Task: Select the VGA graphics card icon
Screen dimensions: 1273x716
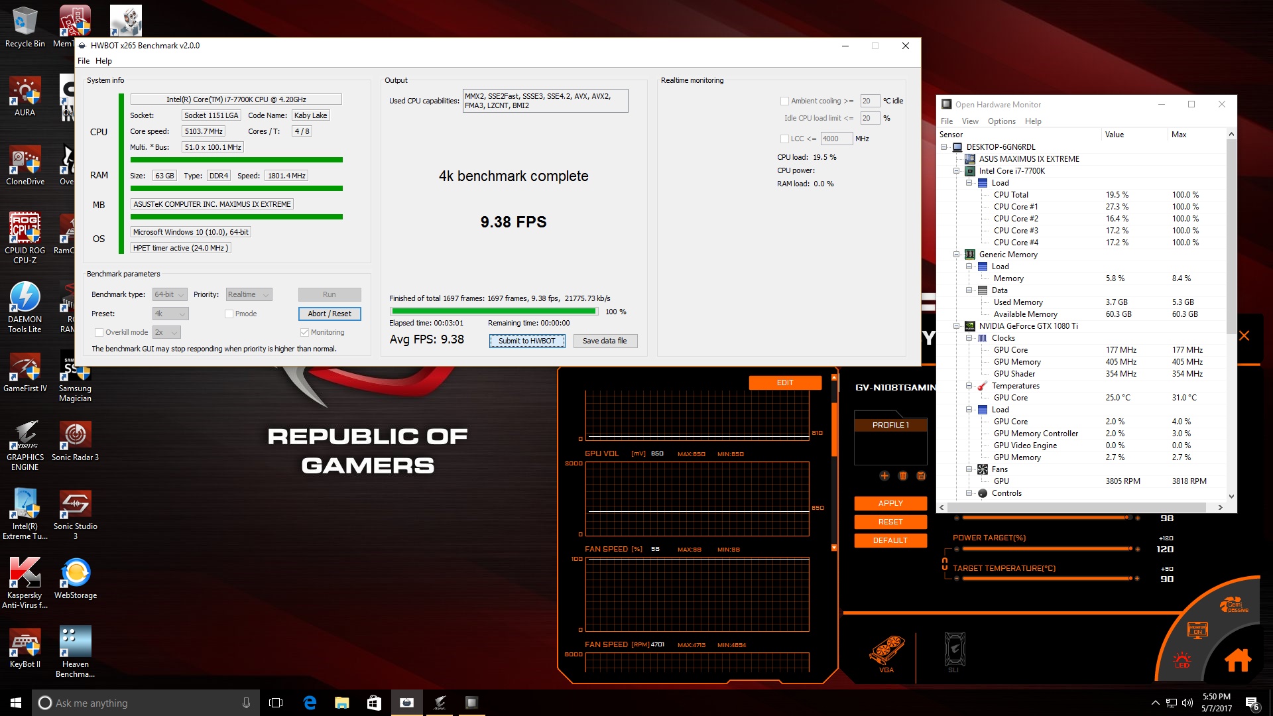Action: click(886, 653)
